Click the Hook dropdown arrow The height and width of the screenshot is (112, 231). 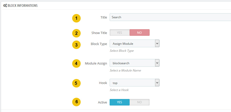[157, 83]
